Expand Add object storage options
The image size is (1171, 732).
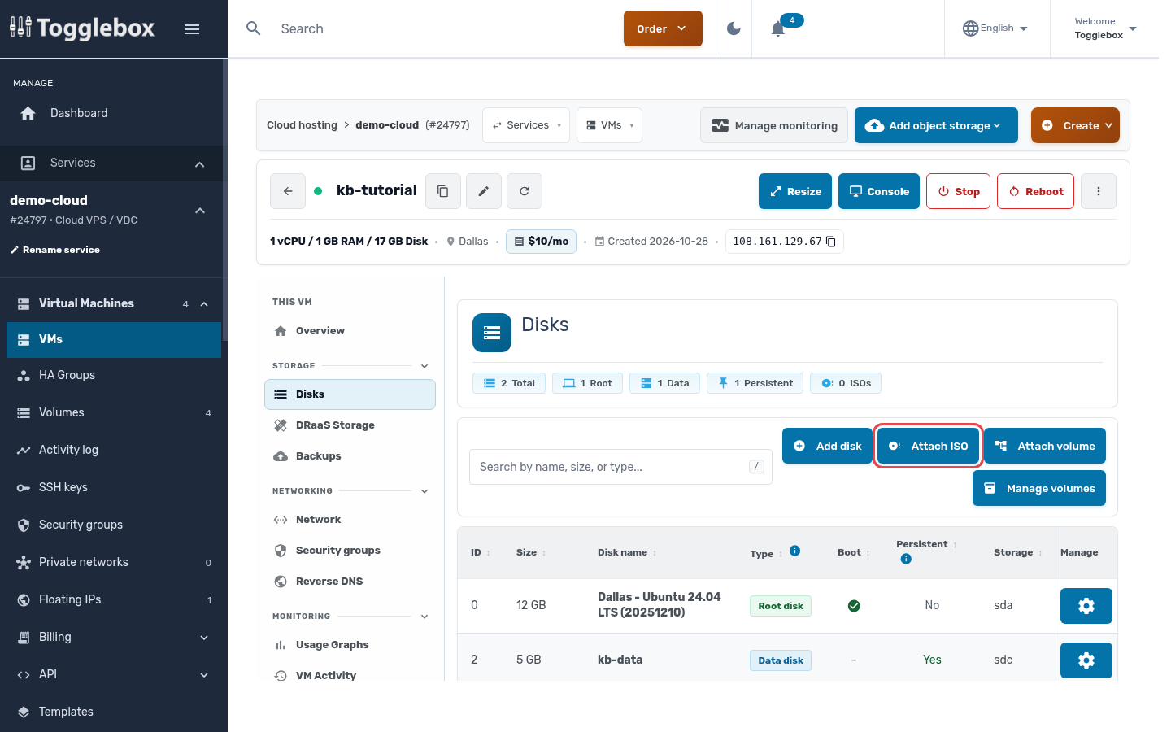pos(936,125)
